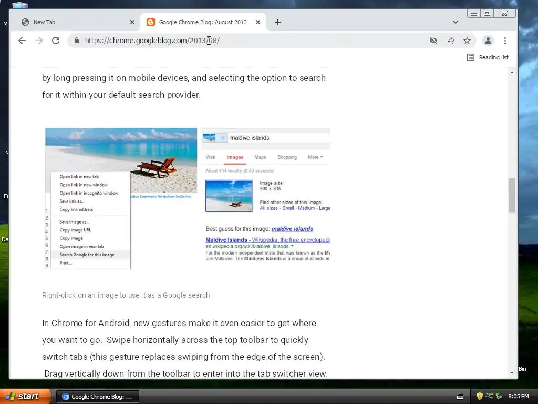The image size is (538, 404).
Task: Go back with the browser back arrow
Action: [22, 41]
